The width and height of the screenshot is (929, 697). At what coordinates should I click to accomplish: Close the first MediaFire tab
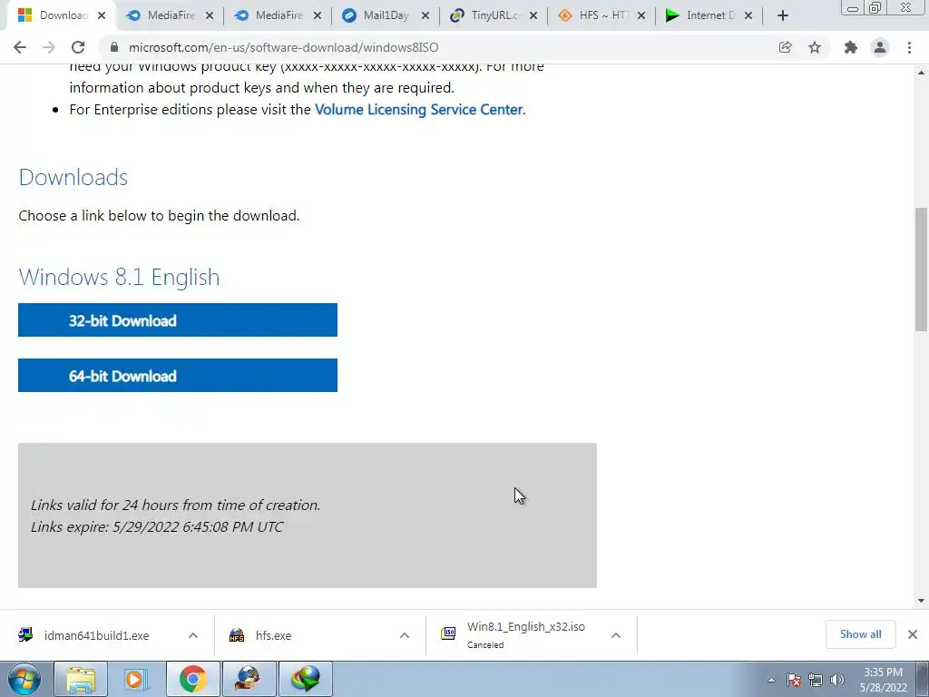[210, 16]
